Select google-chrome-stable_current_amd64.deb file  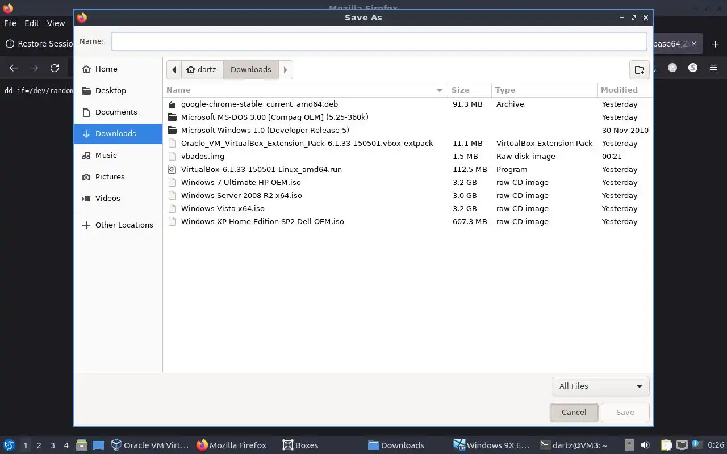(408, 104)
